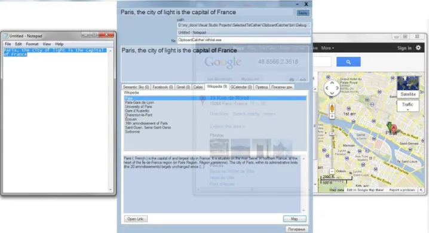429x233 pixels.
Task: Click description box scrollbar up arrow
Action: [304, 158]
